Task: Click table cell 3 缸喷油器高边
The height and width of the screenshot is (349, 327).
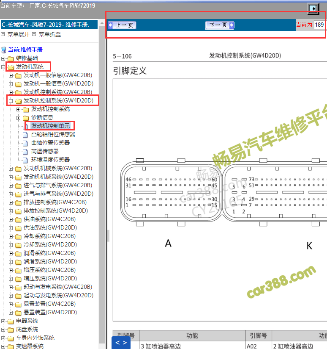Action: (192, 346)
